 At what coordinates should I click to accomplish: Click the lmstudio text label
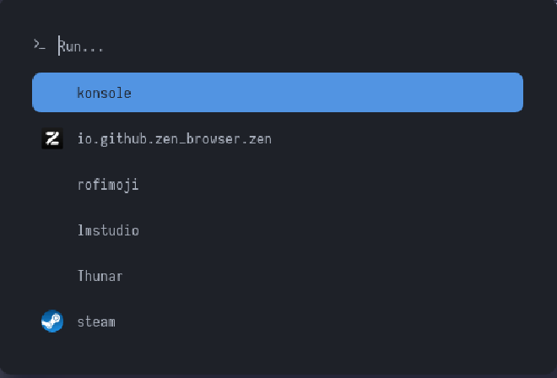pyautogui.click(x=108, y=230)
